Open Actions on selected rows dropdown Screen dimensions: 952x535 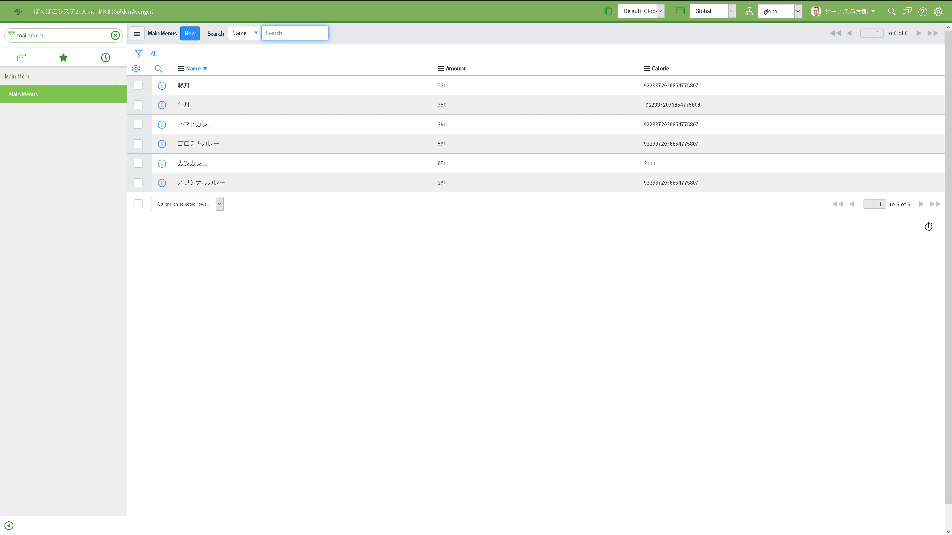[187, 204]
